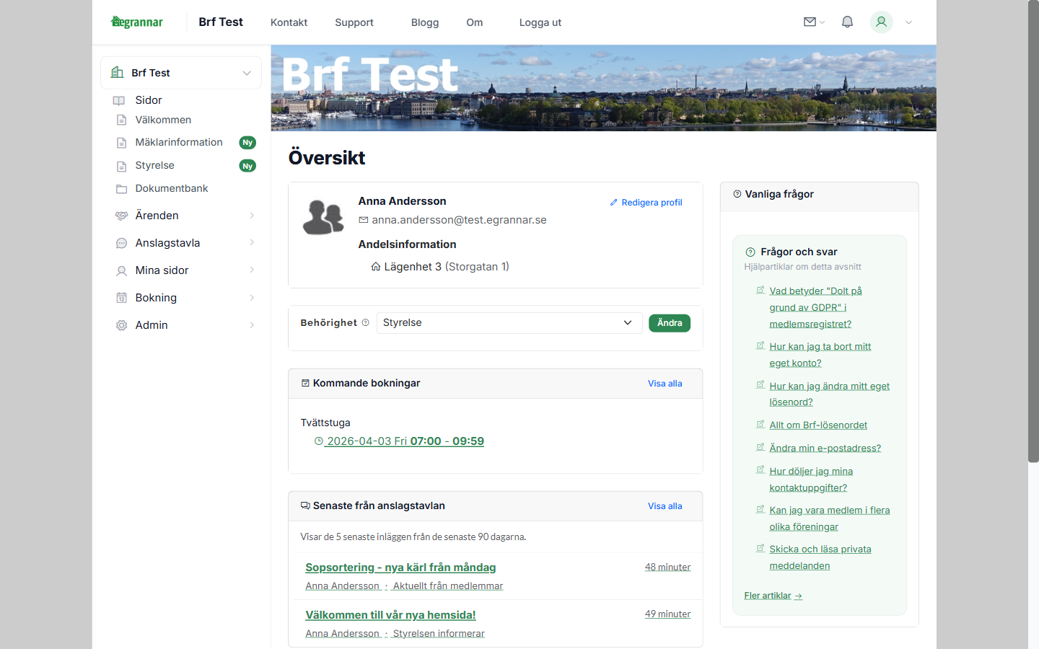1039x649 pixels.
Task: Open Skicka och läsa privata meddelanden article
Action: 820,557
